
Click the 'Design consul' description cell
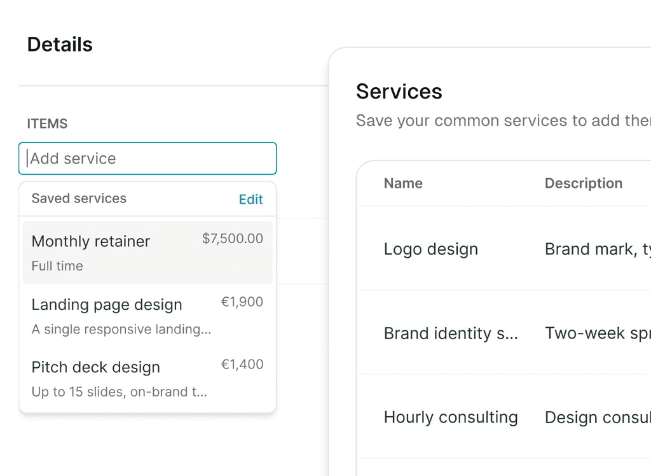[598, 417]
